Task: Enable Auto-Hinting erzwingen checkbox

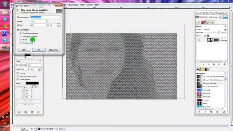Action: coord(18,76)
